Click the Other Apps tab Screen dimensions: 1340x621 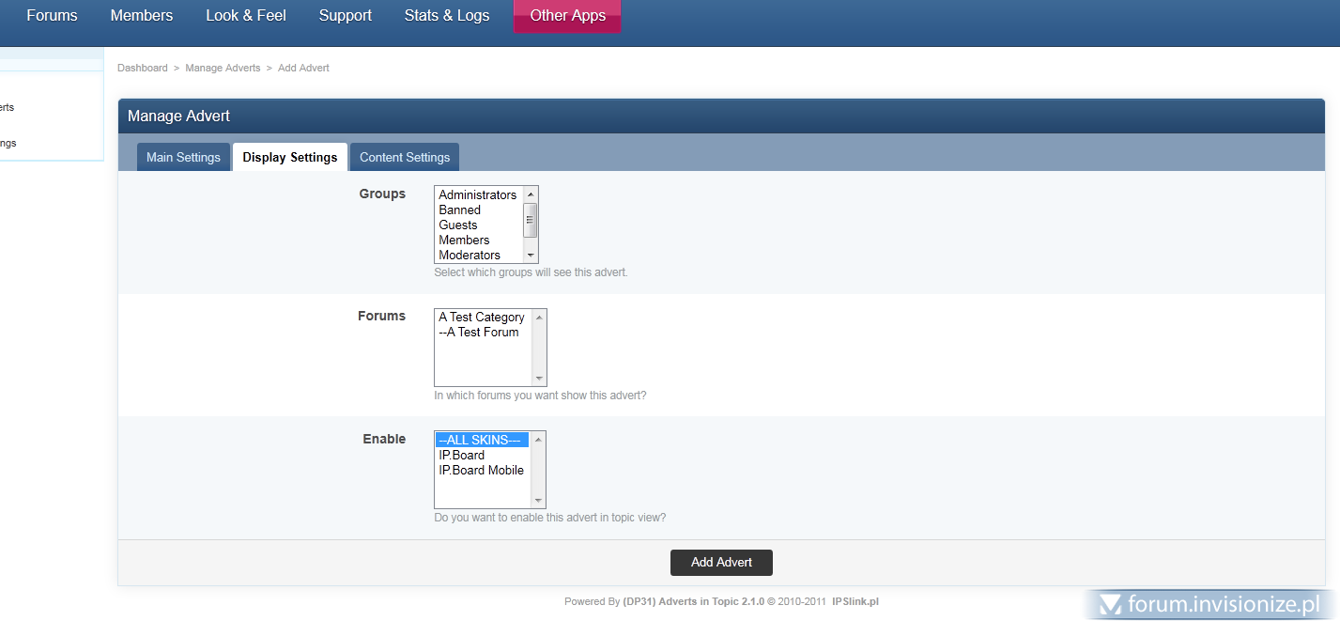coord(567,15)
